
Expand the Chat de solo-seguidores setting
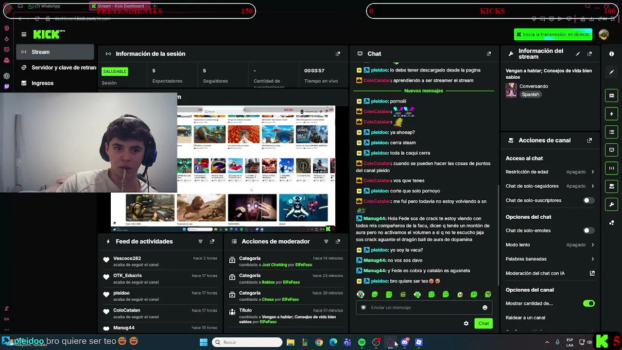[550, 186]
